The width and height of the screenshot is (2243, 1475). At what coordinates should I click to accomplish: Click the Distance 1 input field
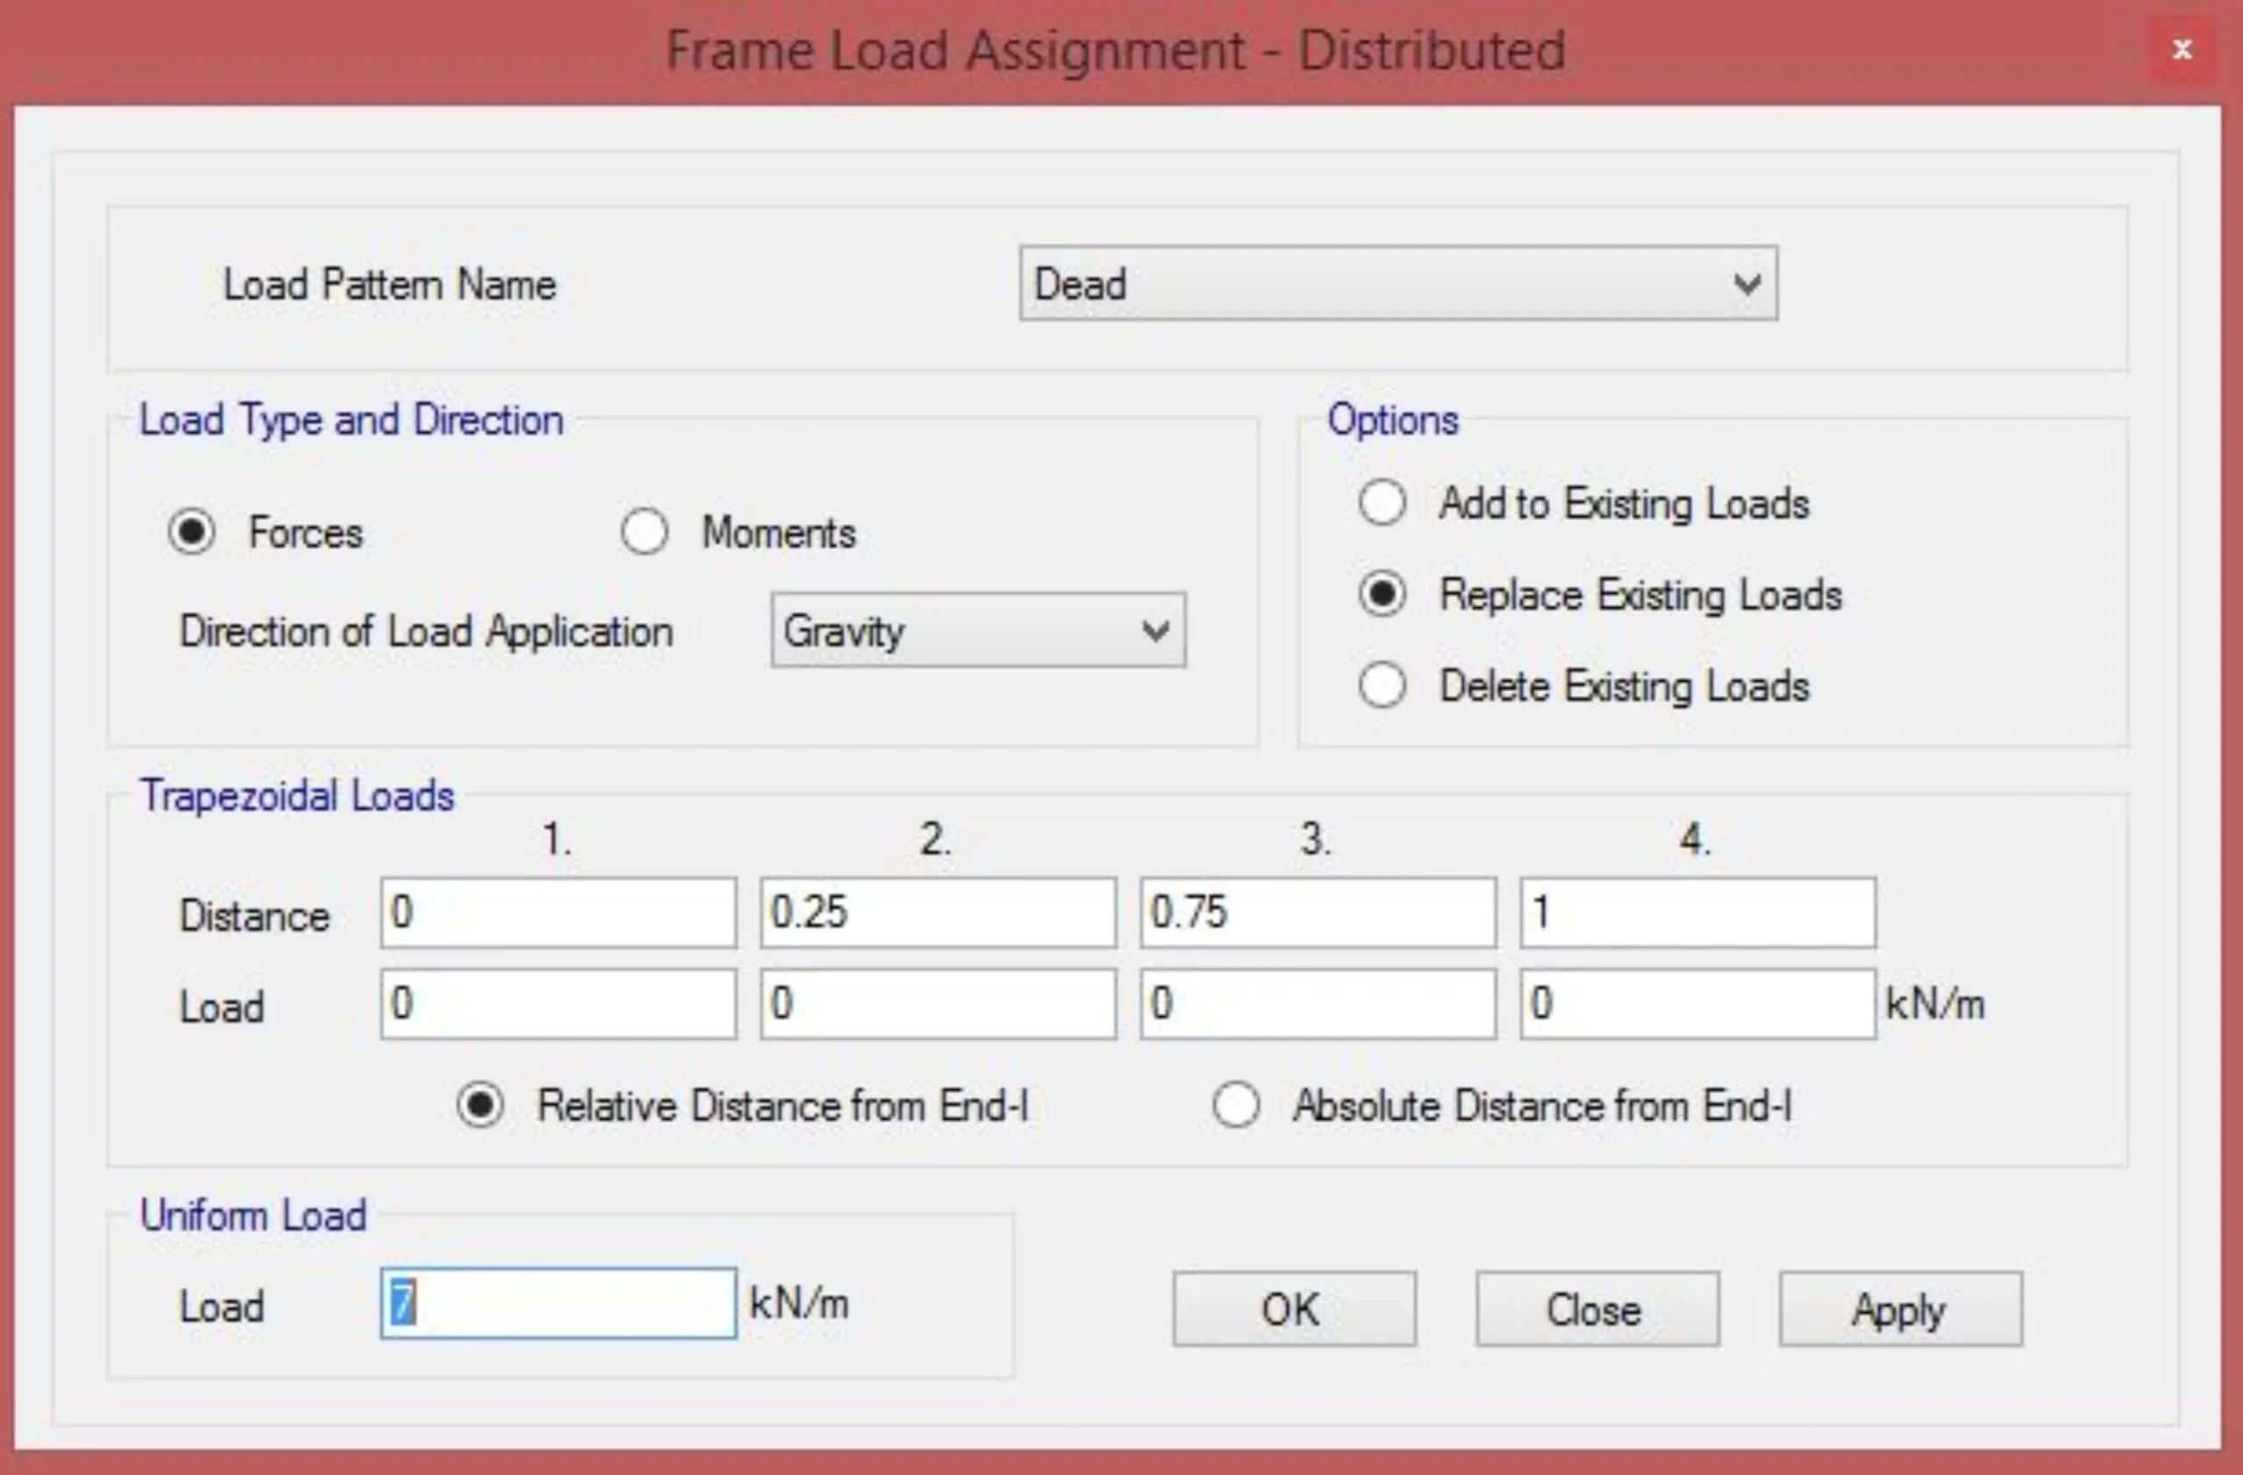coord(558,912)
